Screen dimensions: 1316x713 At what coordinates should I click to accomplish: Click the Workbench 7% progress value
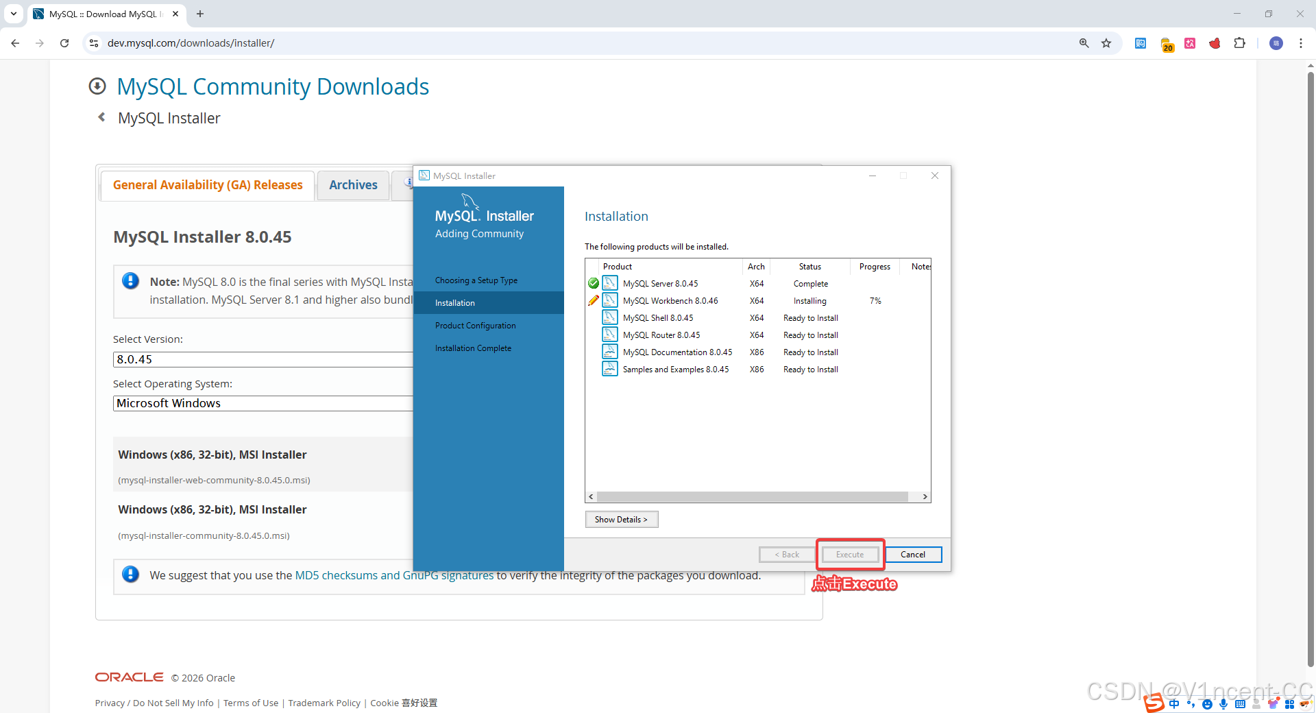(x=875, y=301)
